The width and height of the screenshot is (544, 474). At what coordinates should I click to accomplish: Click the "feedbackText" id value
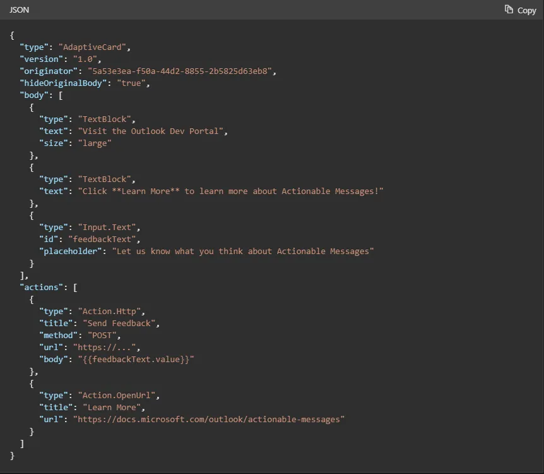102,240
